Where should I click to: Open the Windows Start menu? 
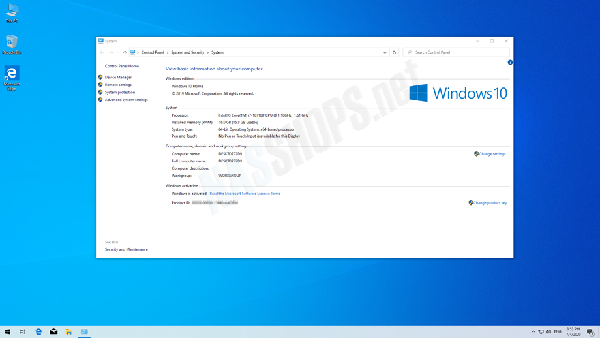click(x=7, y=331)
